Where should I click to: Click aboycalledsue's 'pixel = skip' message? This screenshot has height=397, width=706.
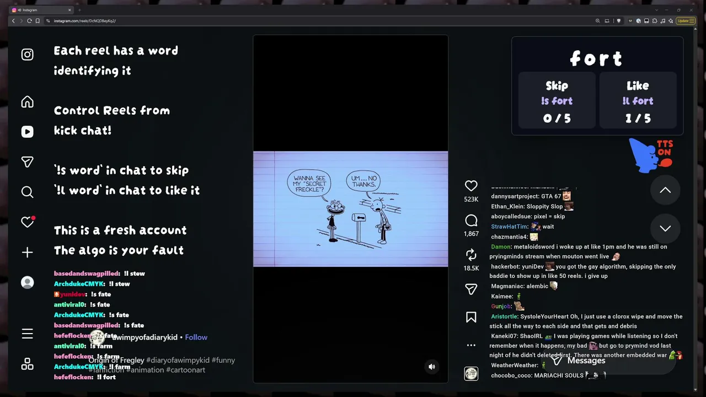[528, 217]
